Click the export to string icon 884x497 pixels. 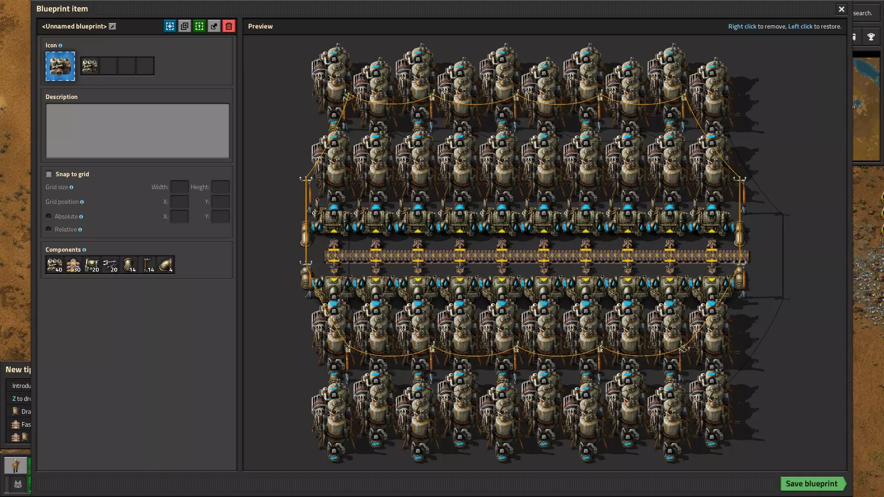[x=214, y=26]
